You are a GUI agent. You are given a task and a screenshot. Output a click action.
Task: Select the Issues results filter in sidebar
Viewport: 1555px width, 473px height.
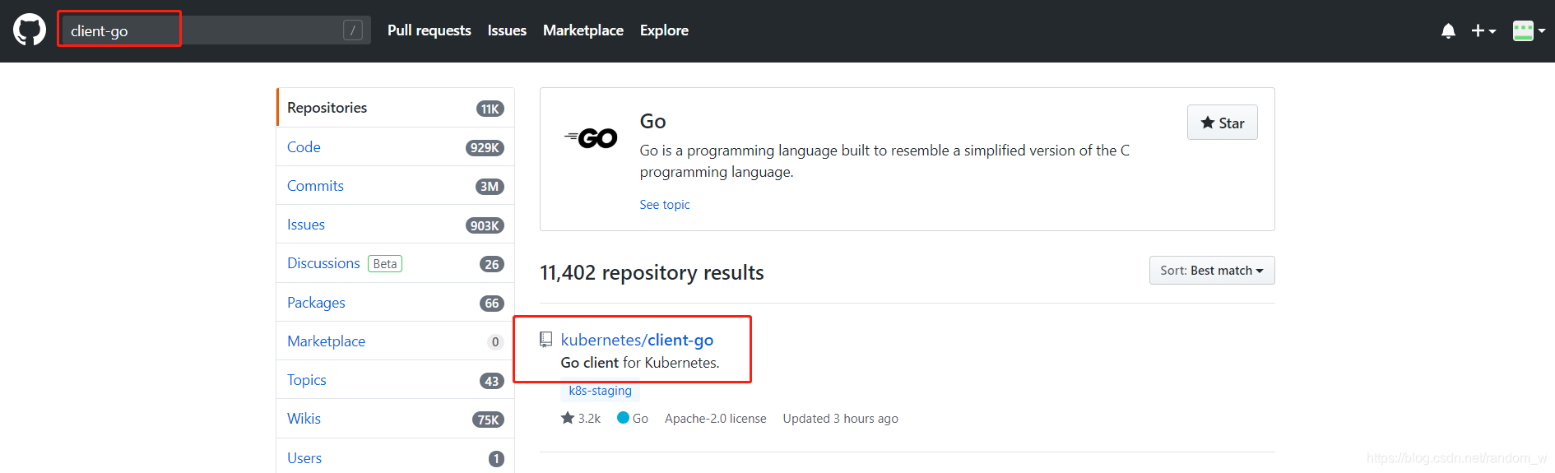coord(396,225)
